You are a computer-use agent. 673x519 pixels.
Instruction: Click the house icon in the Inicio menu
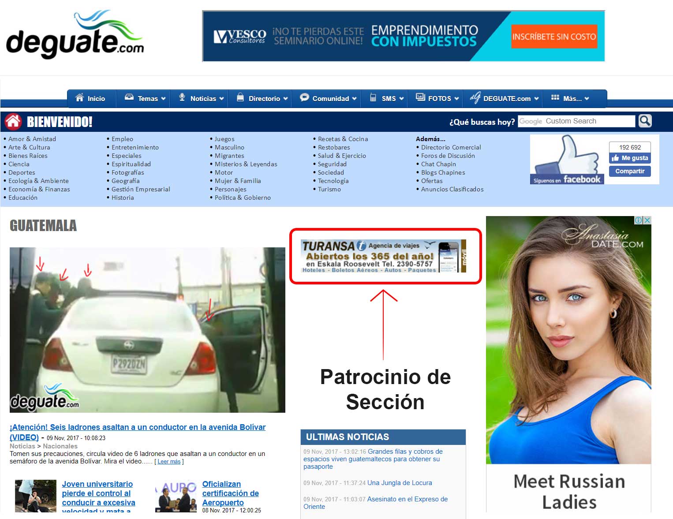tap(80, 97)
